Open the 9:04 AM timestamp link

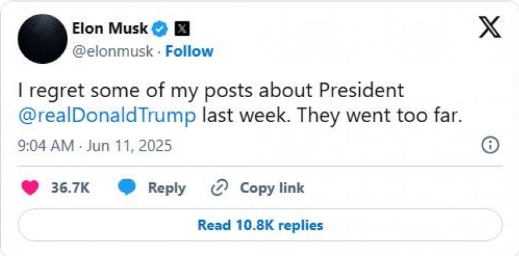(46, 145)
